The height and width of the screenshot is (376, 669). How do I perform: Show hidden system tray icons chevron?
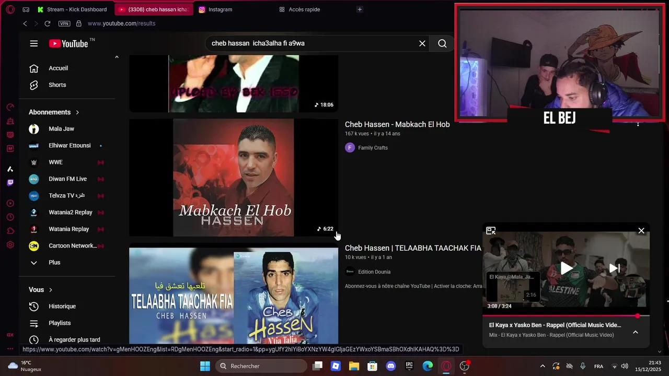pos(543,366)
